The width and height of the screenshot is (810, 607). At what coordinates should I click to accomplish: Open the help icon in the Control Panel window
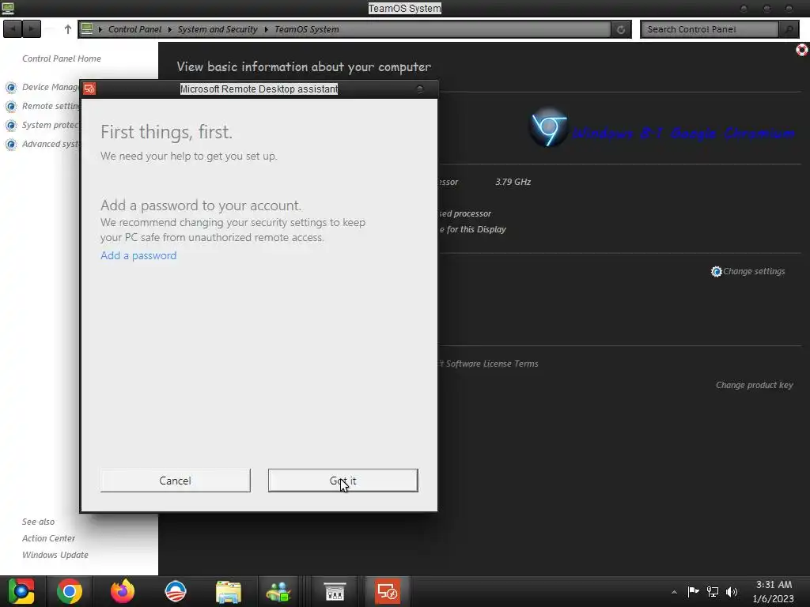click(x=802, y=50)
